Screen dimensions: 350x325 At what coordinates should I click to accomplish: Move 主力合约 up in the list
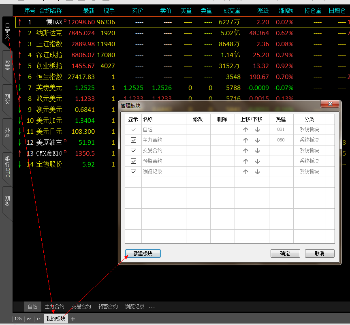[x=245, y=140]
